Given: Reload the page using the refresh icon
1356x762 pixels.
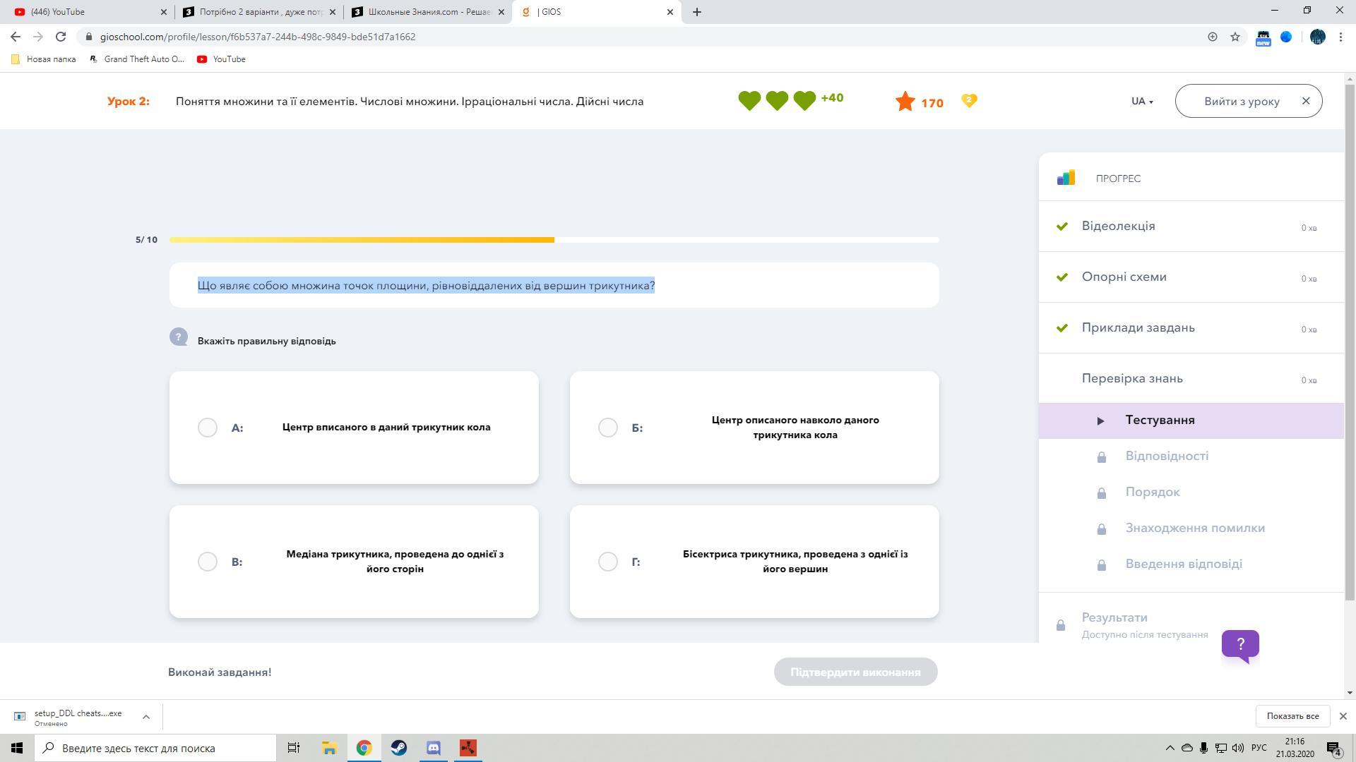Looking at the screenshot, I should click(x=61, y=37).
